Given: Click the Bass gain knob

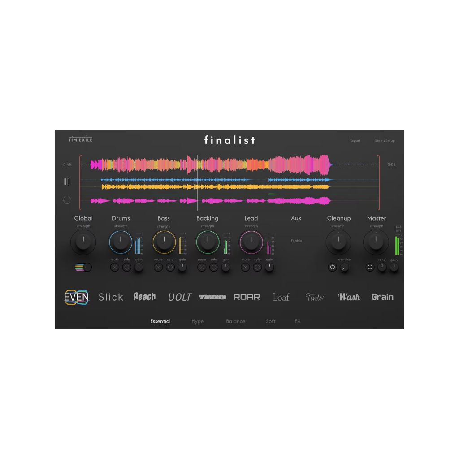Looking at the screenshot, I should (x=182, y=267).
